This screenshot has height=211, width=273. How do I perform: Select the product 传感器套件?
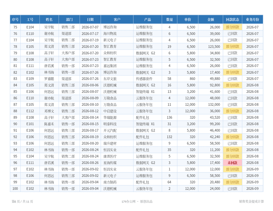[x=144, y=79]
